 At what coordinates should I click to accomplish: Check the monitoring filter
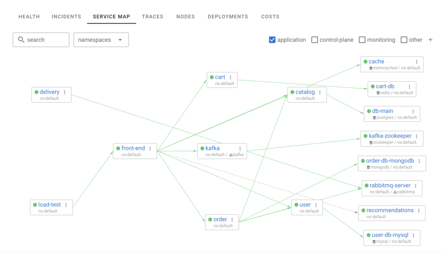coord(362,40)
